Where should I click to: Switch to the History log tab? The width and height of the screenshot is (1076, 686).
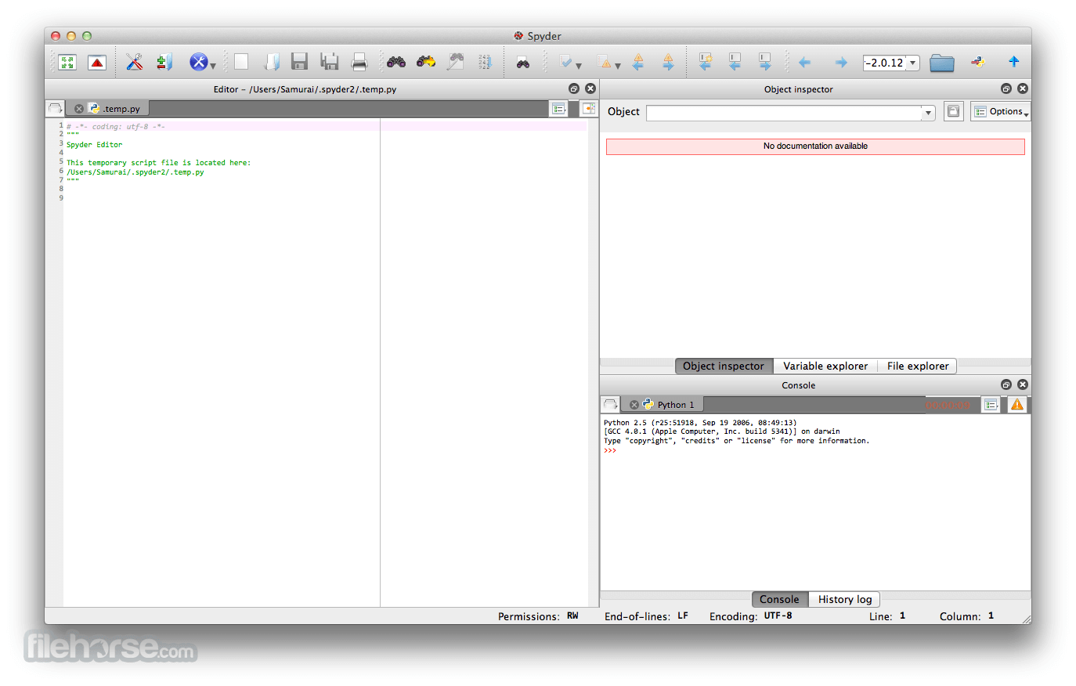pos(845,599)
